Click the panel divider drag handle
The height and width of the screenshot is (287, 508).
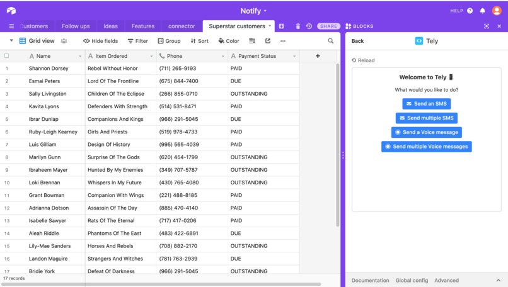[x=343, y=155]
